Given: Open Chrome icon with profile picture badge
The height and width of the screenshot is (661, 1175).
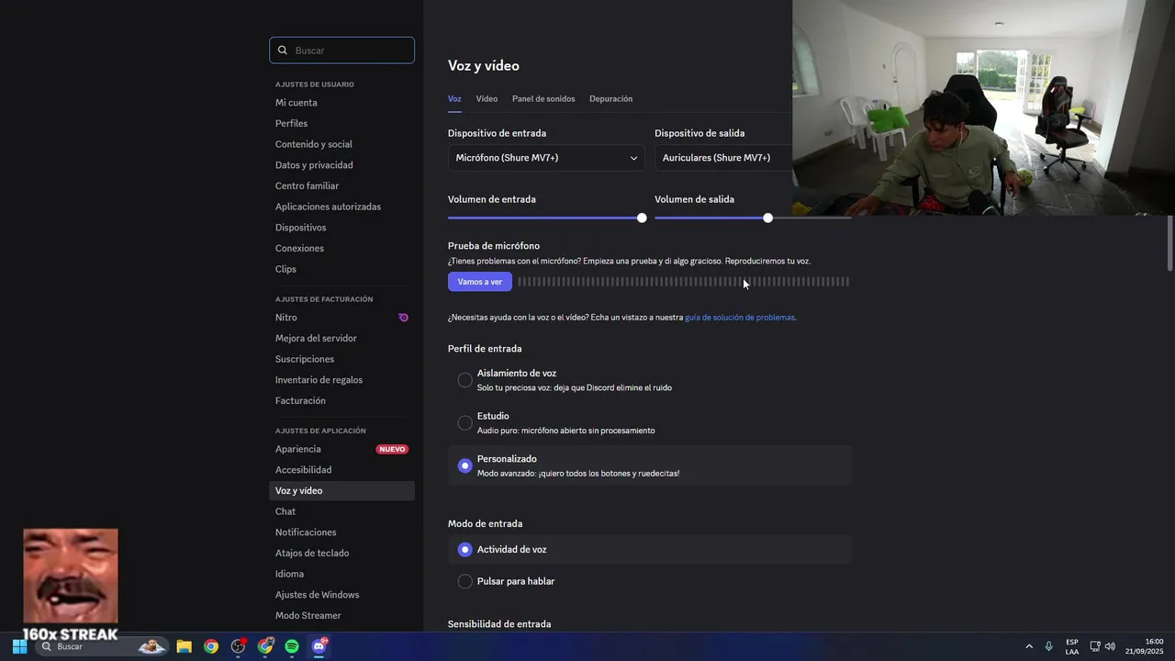Looking at the screenshot, I should [265, 646].
